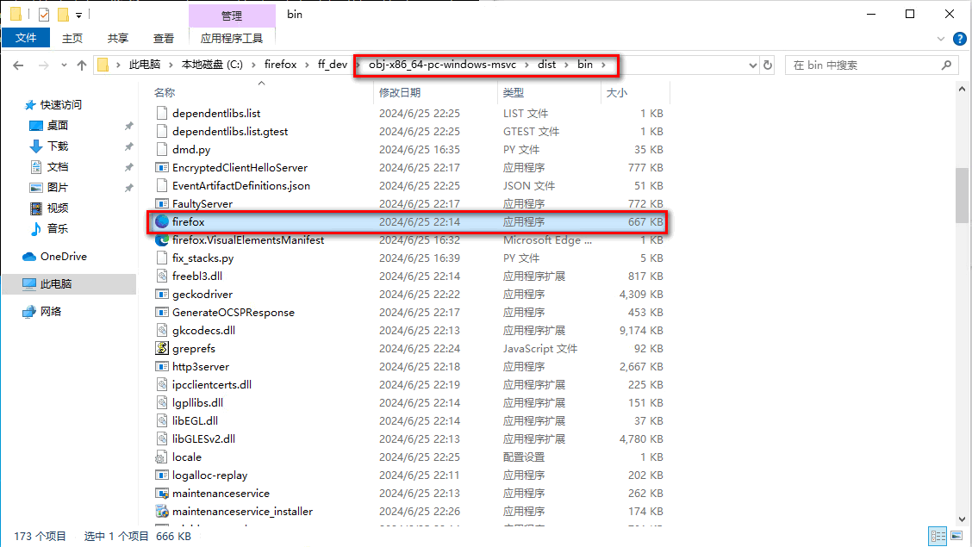Select the locale settings file icon
The height and width of the screenshot is (547, 972).
(162, 457)
